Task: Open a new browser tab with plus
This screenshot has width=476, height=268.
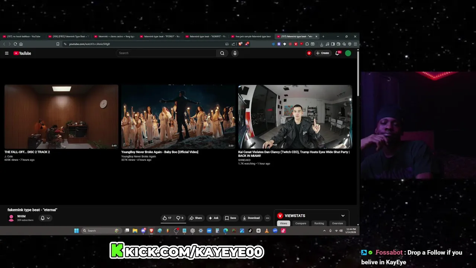Action: click(x=323, y=36)
